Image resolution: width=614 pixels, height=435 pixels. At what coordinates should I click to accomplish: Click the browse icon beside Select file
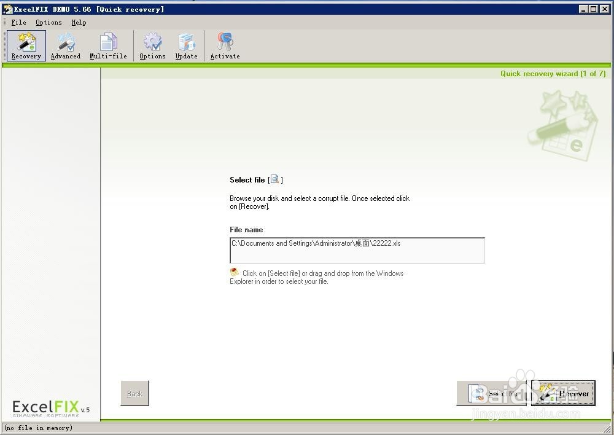pos(275,179)
